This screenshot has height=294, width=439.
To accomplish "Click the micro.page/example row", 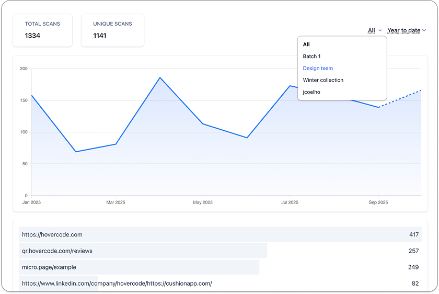I will 221,267.
